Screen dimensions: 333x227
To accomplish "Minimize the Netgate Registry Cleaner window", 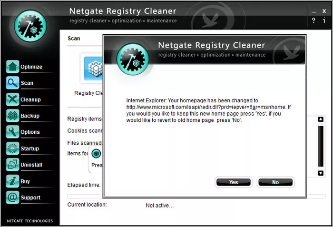I will 313,12.
